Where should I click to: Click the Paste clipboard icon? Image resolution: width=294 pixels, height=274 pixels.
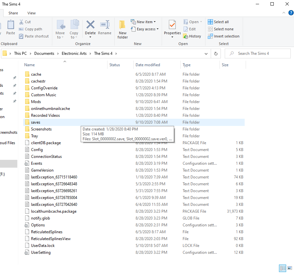tap(10, 25)
